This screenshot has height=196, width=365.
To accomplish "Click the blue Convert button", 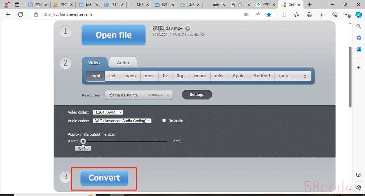I will [104, 178].
